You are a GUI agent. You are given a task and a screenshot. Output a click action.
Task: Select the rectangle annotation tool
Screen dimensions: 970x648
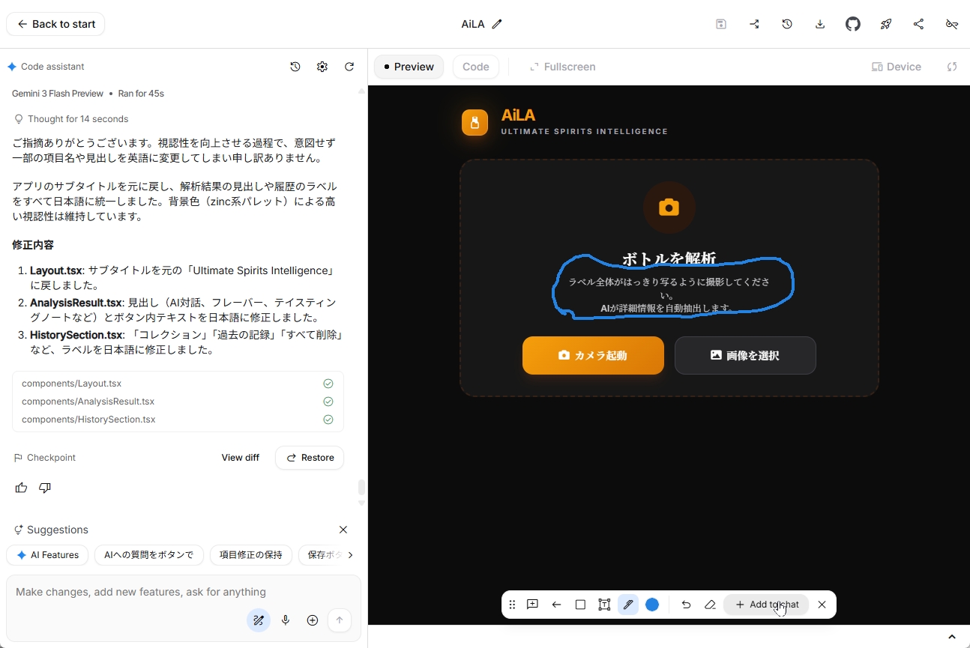[x=580, y=605]
